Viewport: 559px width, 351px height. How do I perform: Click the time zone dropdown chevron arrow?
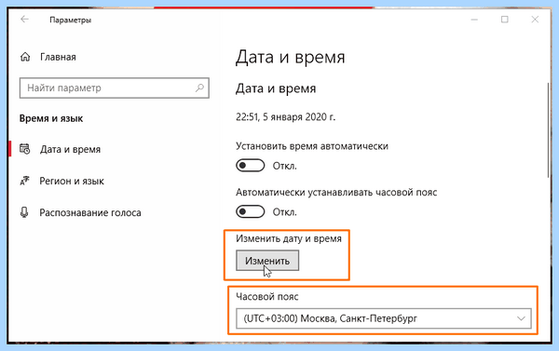tap(521, 318)
